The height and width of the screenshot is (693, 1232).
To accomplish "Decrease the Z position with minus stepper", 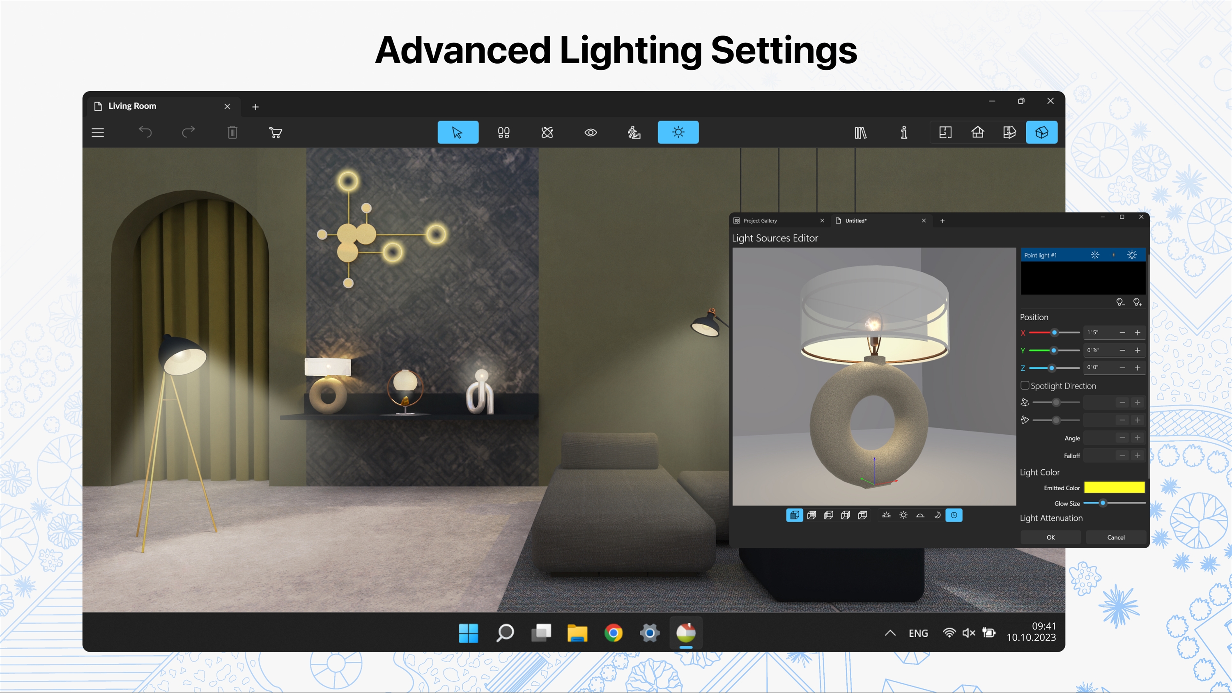I will (1122, 368).
